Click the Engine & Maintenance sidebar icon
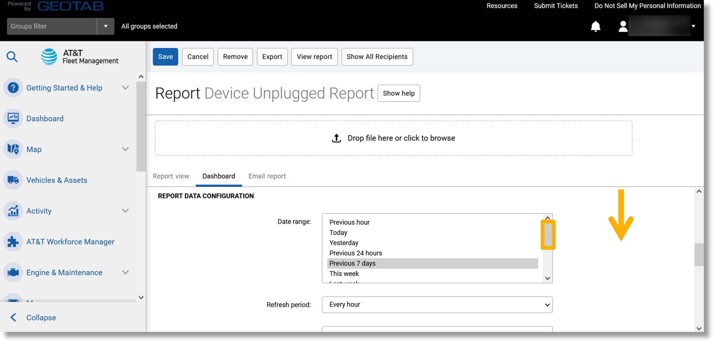 14,272
